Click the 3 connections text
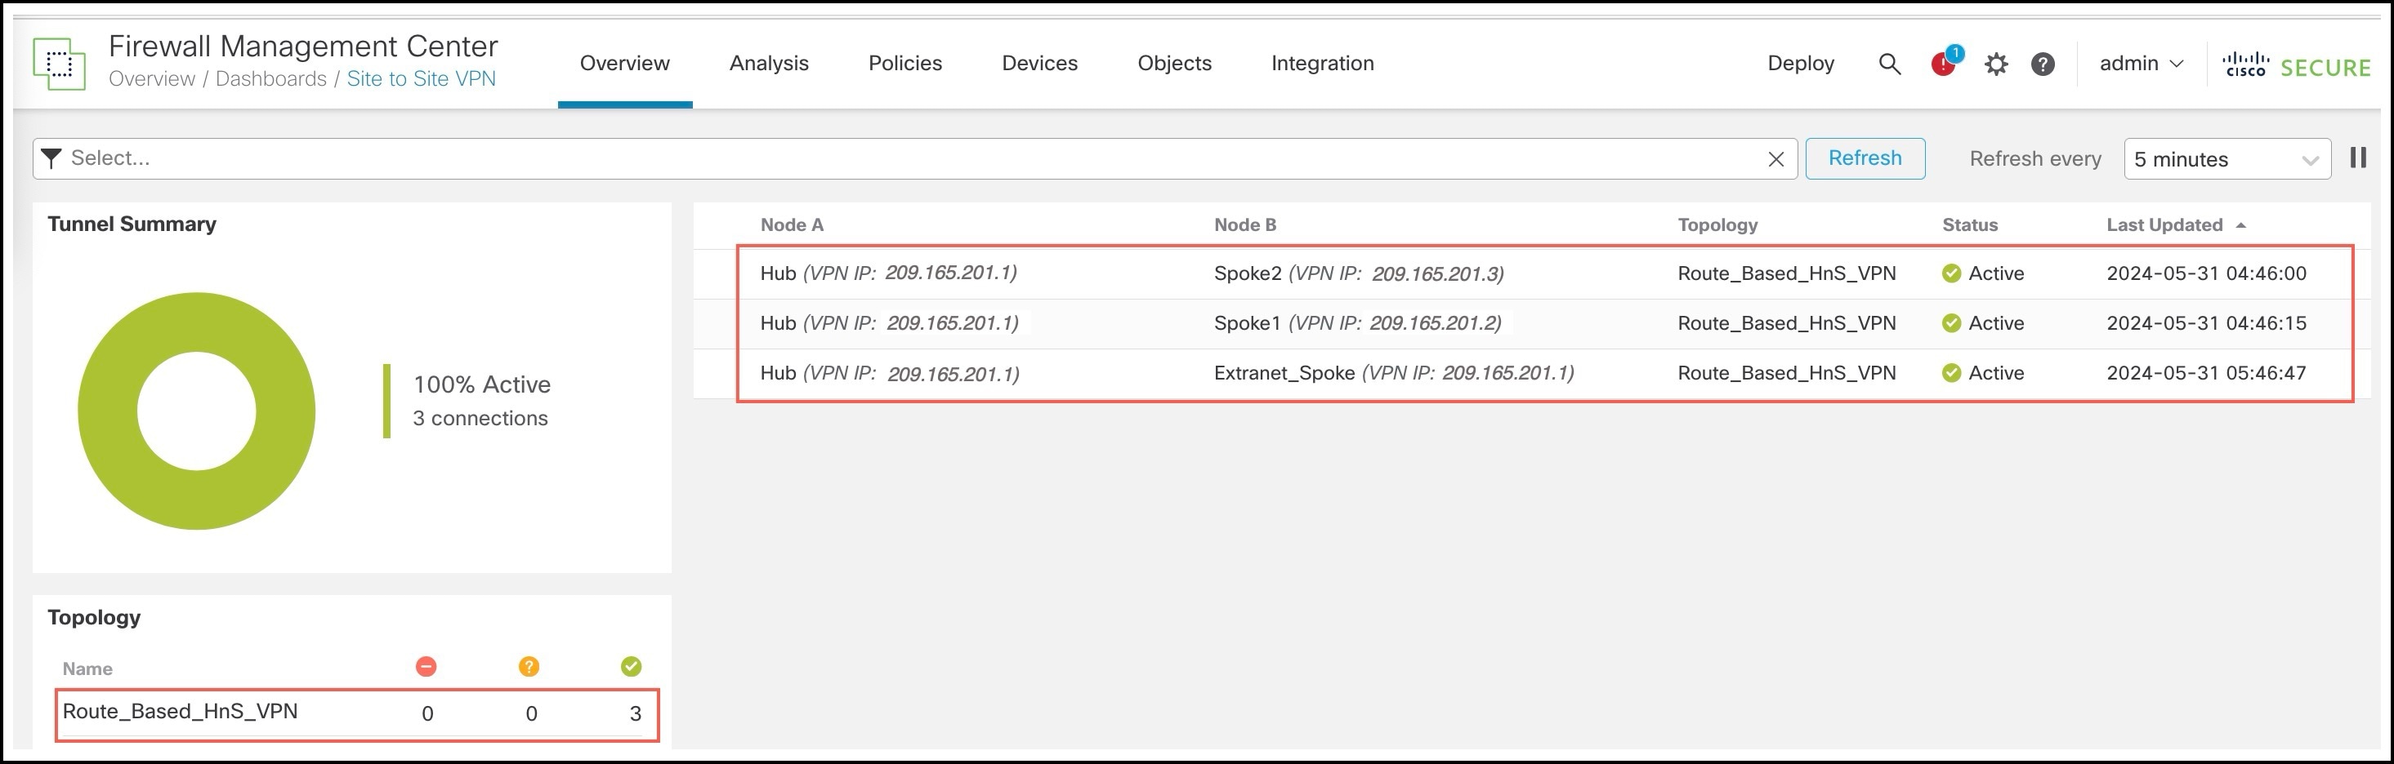 click(480, 418)
